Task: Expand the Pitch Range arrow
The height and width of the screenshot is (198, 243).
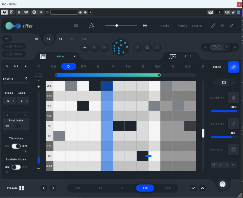Action: (x=39, y=81)
